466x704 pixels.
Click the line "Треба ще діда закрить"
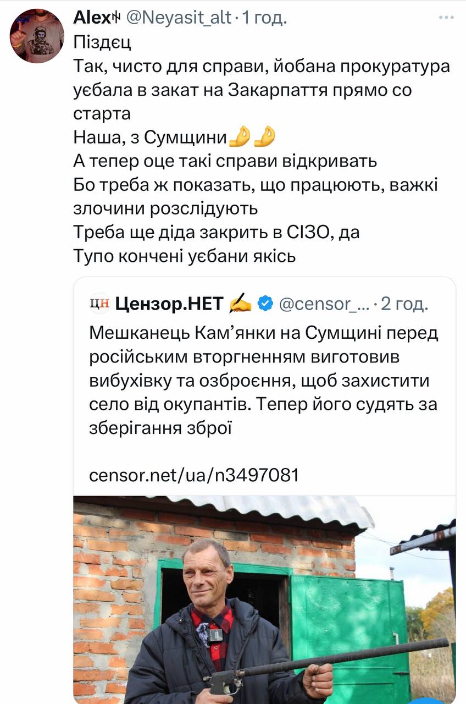click(x=217, y=233)
